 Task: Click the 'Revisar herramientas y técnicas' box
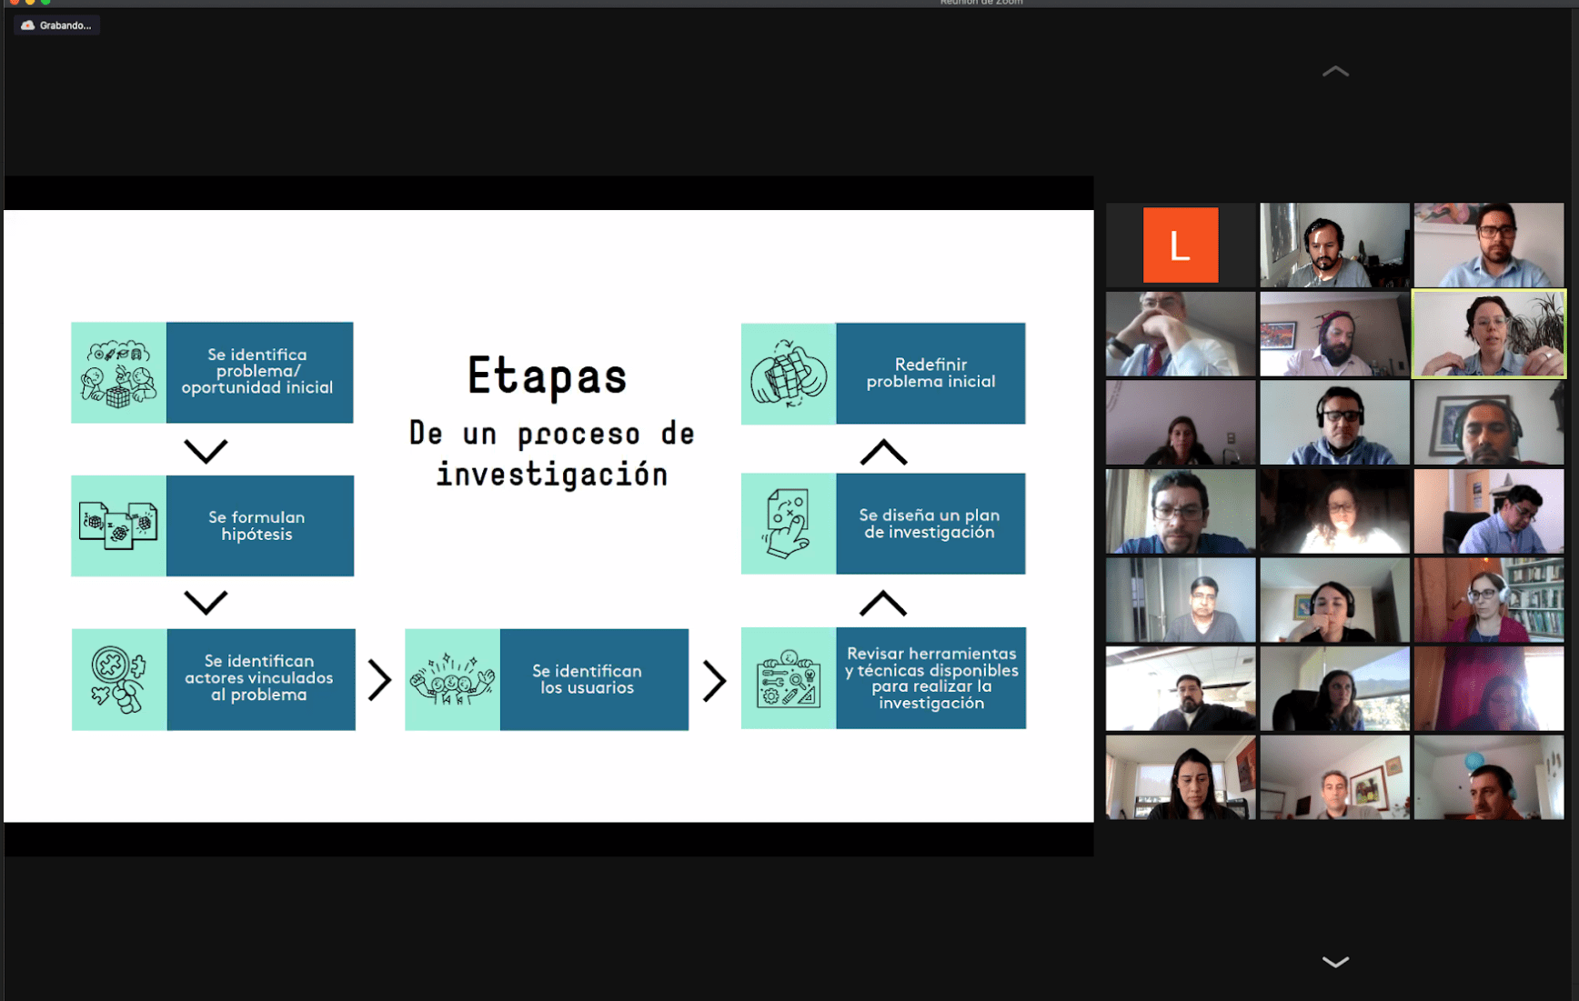(930, 678)
